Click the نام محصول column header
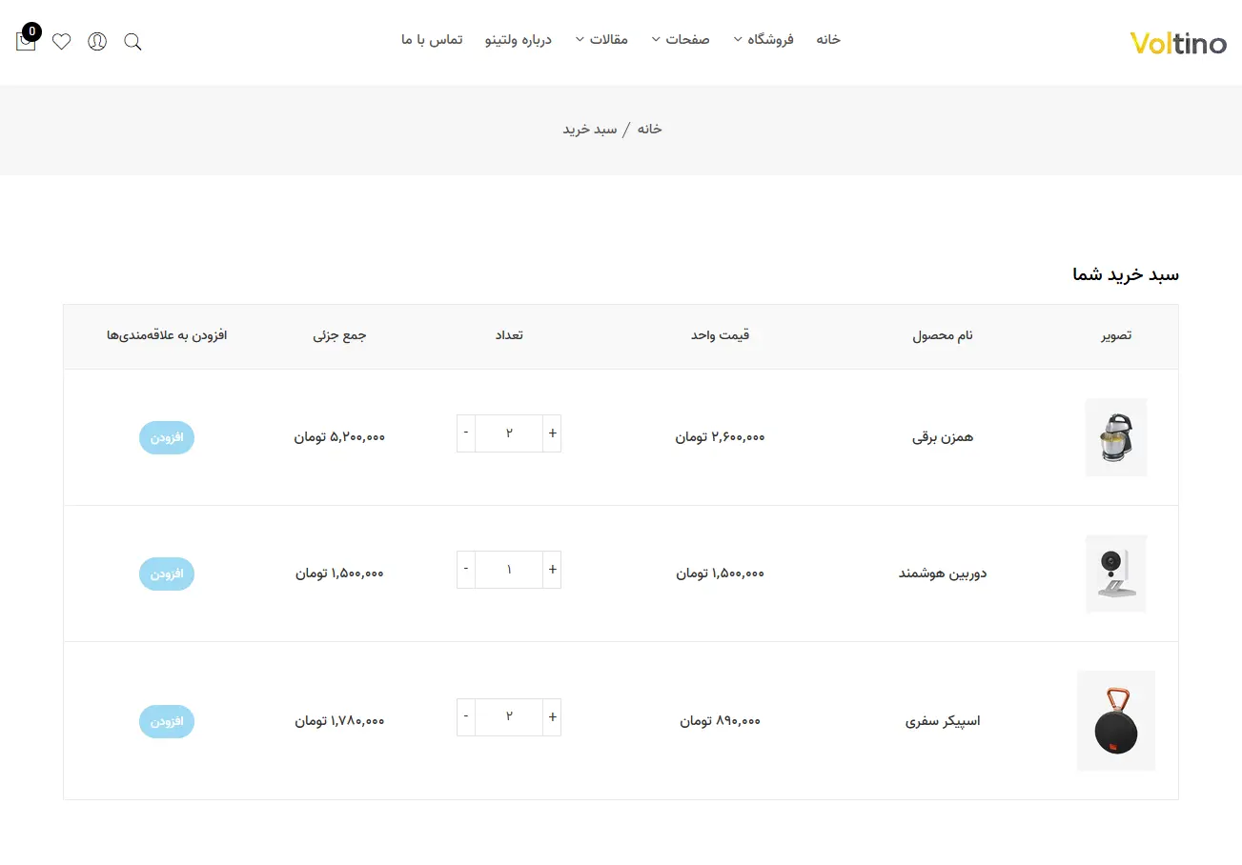This screenshot has height=865, width=1242. (943, 335)
